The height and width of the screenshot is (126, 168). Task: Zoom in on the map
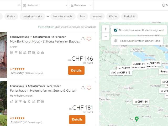106,29
